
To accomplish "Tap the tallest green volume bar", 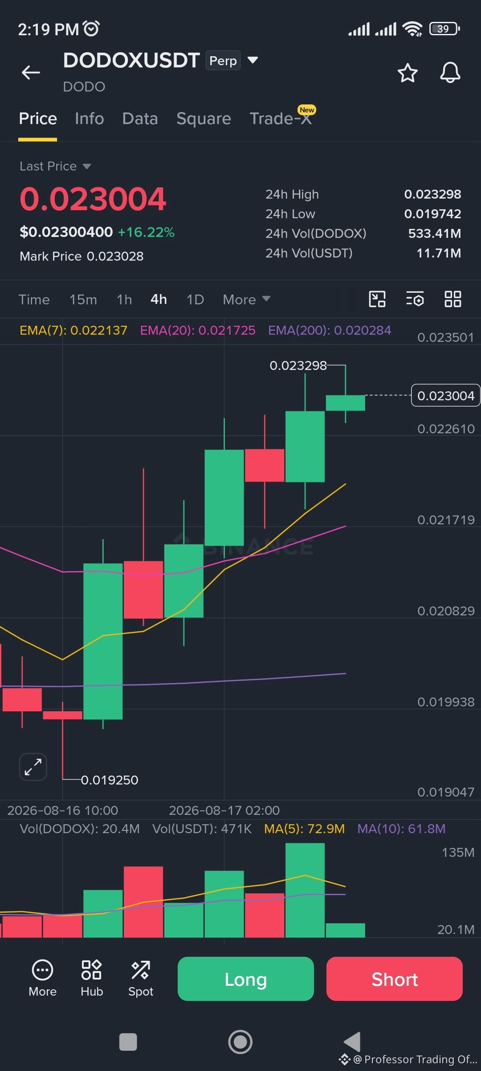I will tap(305, 890).
